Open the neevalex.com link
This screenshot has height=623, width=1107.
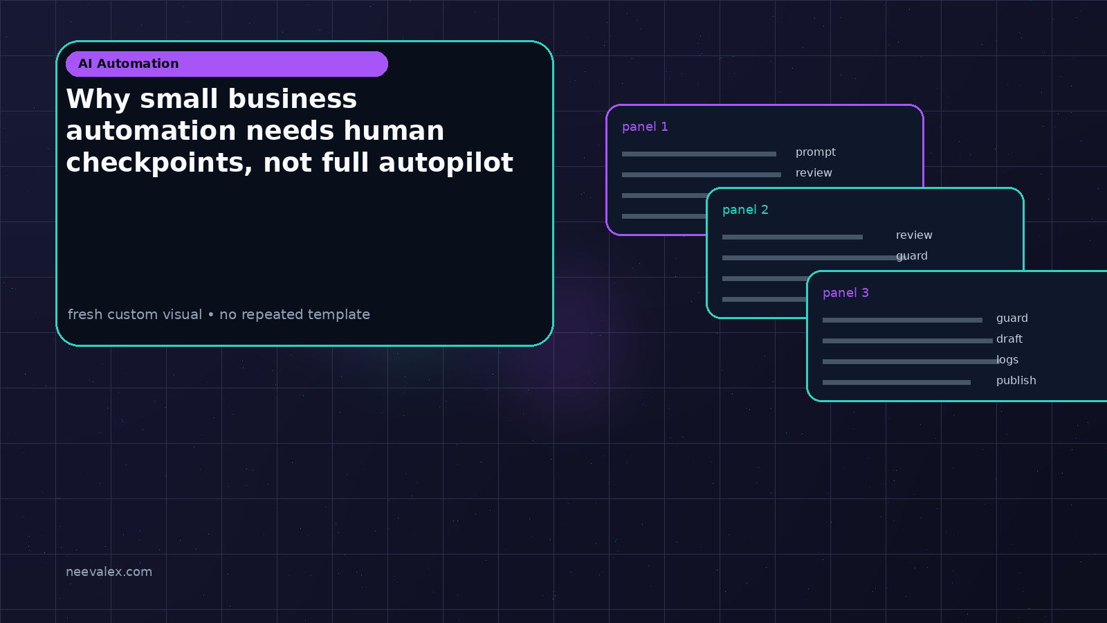click(x=109, y=572)
